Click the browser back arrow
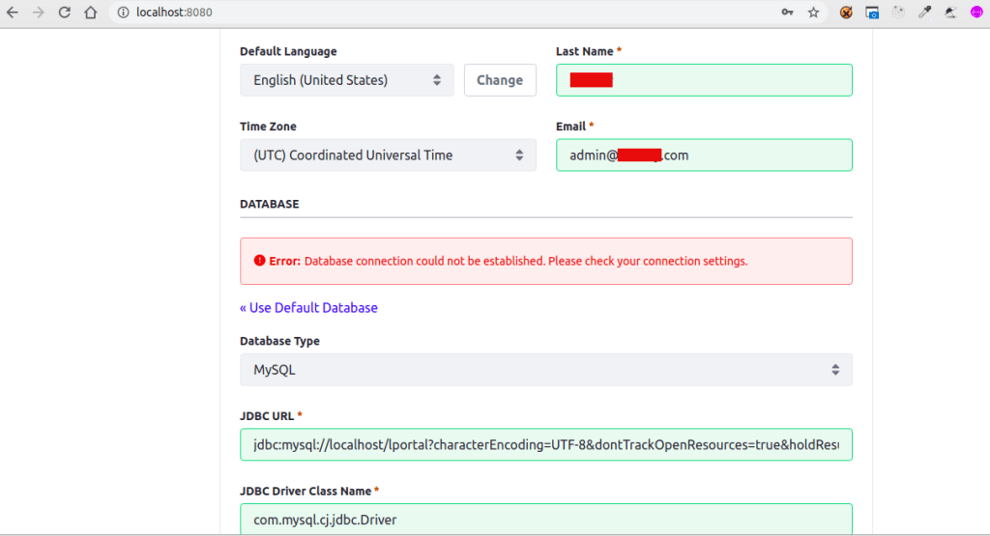990x536 pixels. [x=12, y=13]
